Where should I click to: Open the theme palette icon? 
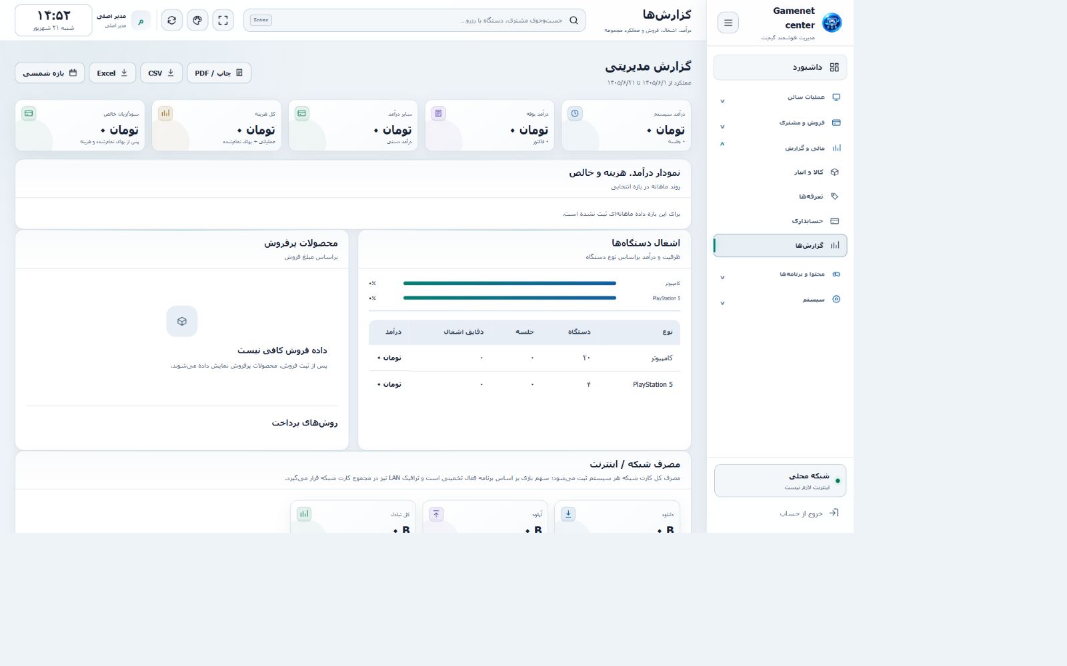coord(197,20)
